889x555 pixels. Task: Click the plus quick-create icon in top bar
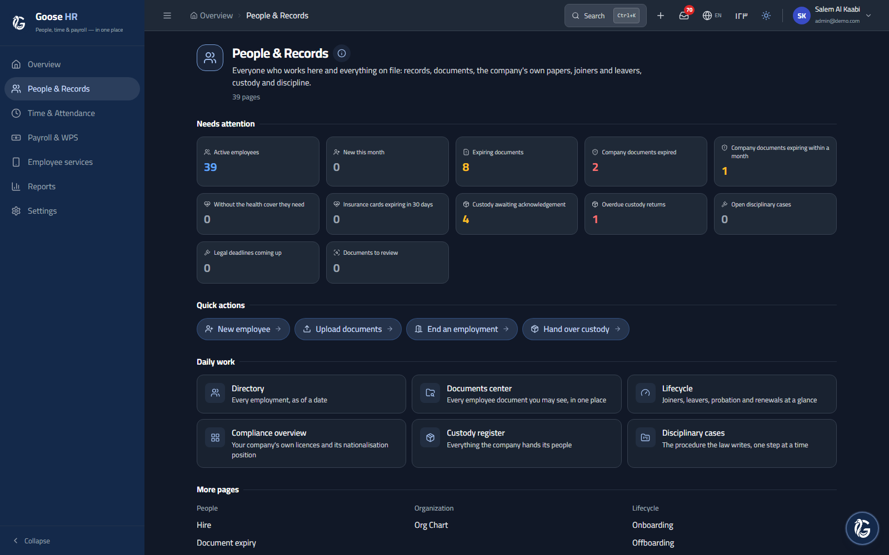(661, 16)
